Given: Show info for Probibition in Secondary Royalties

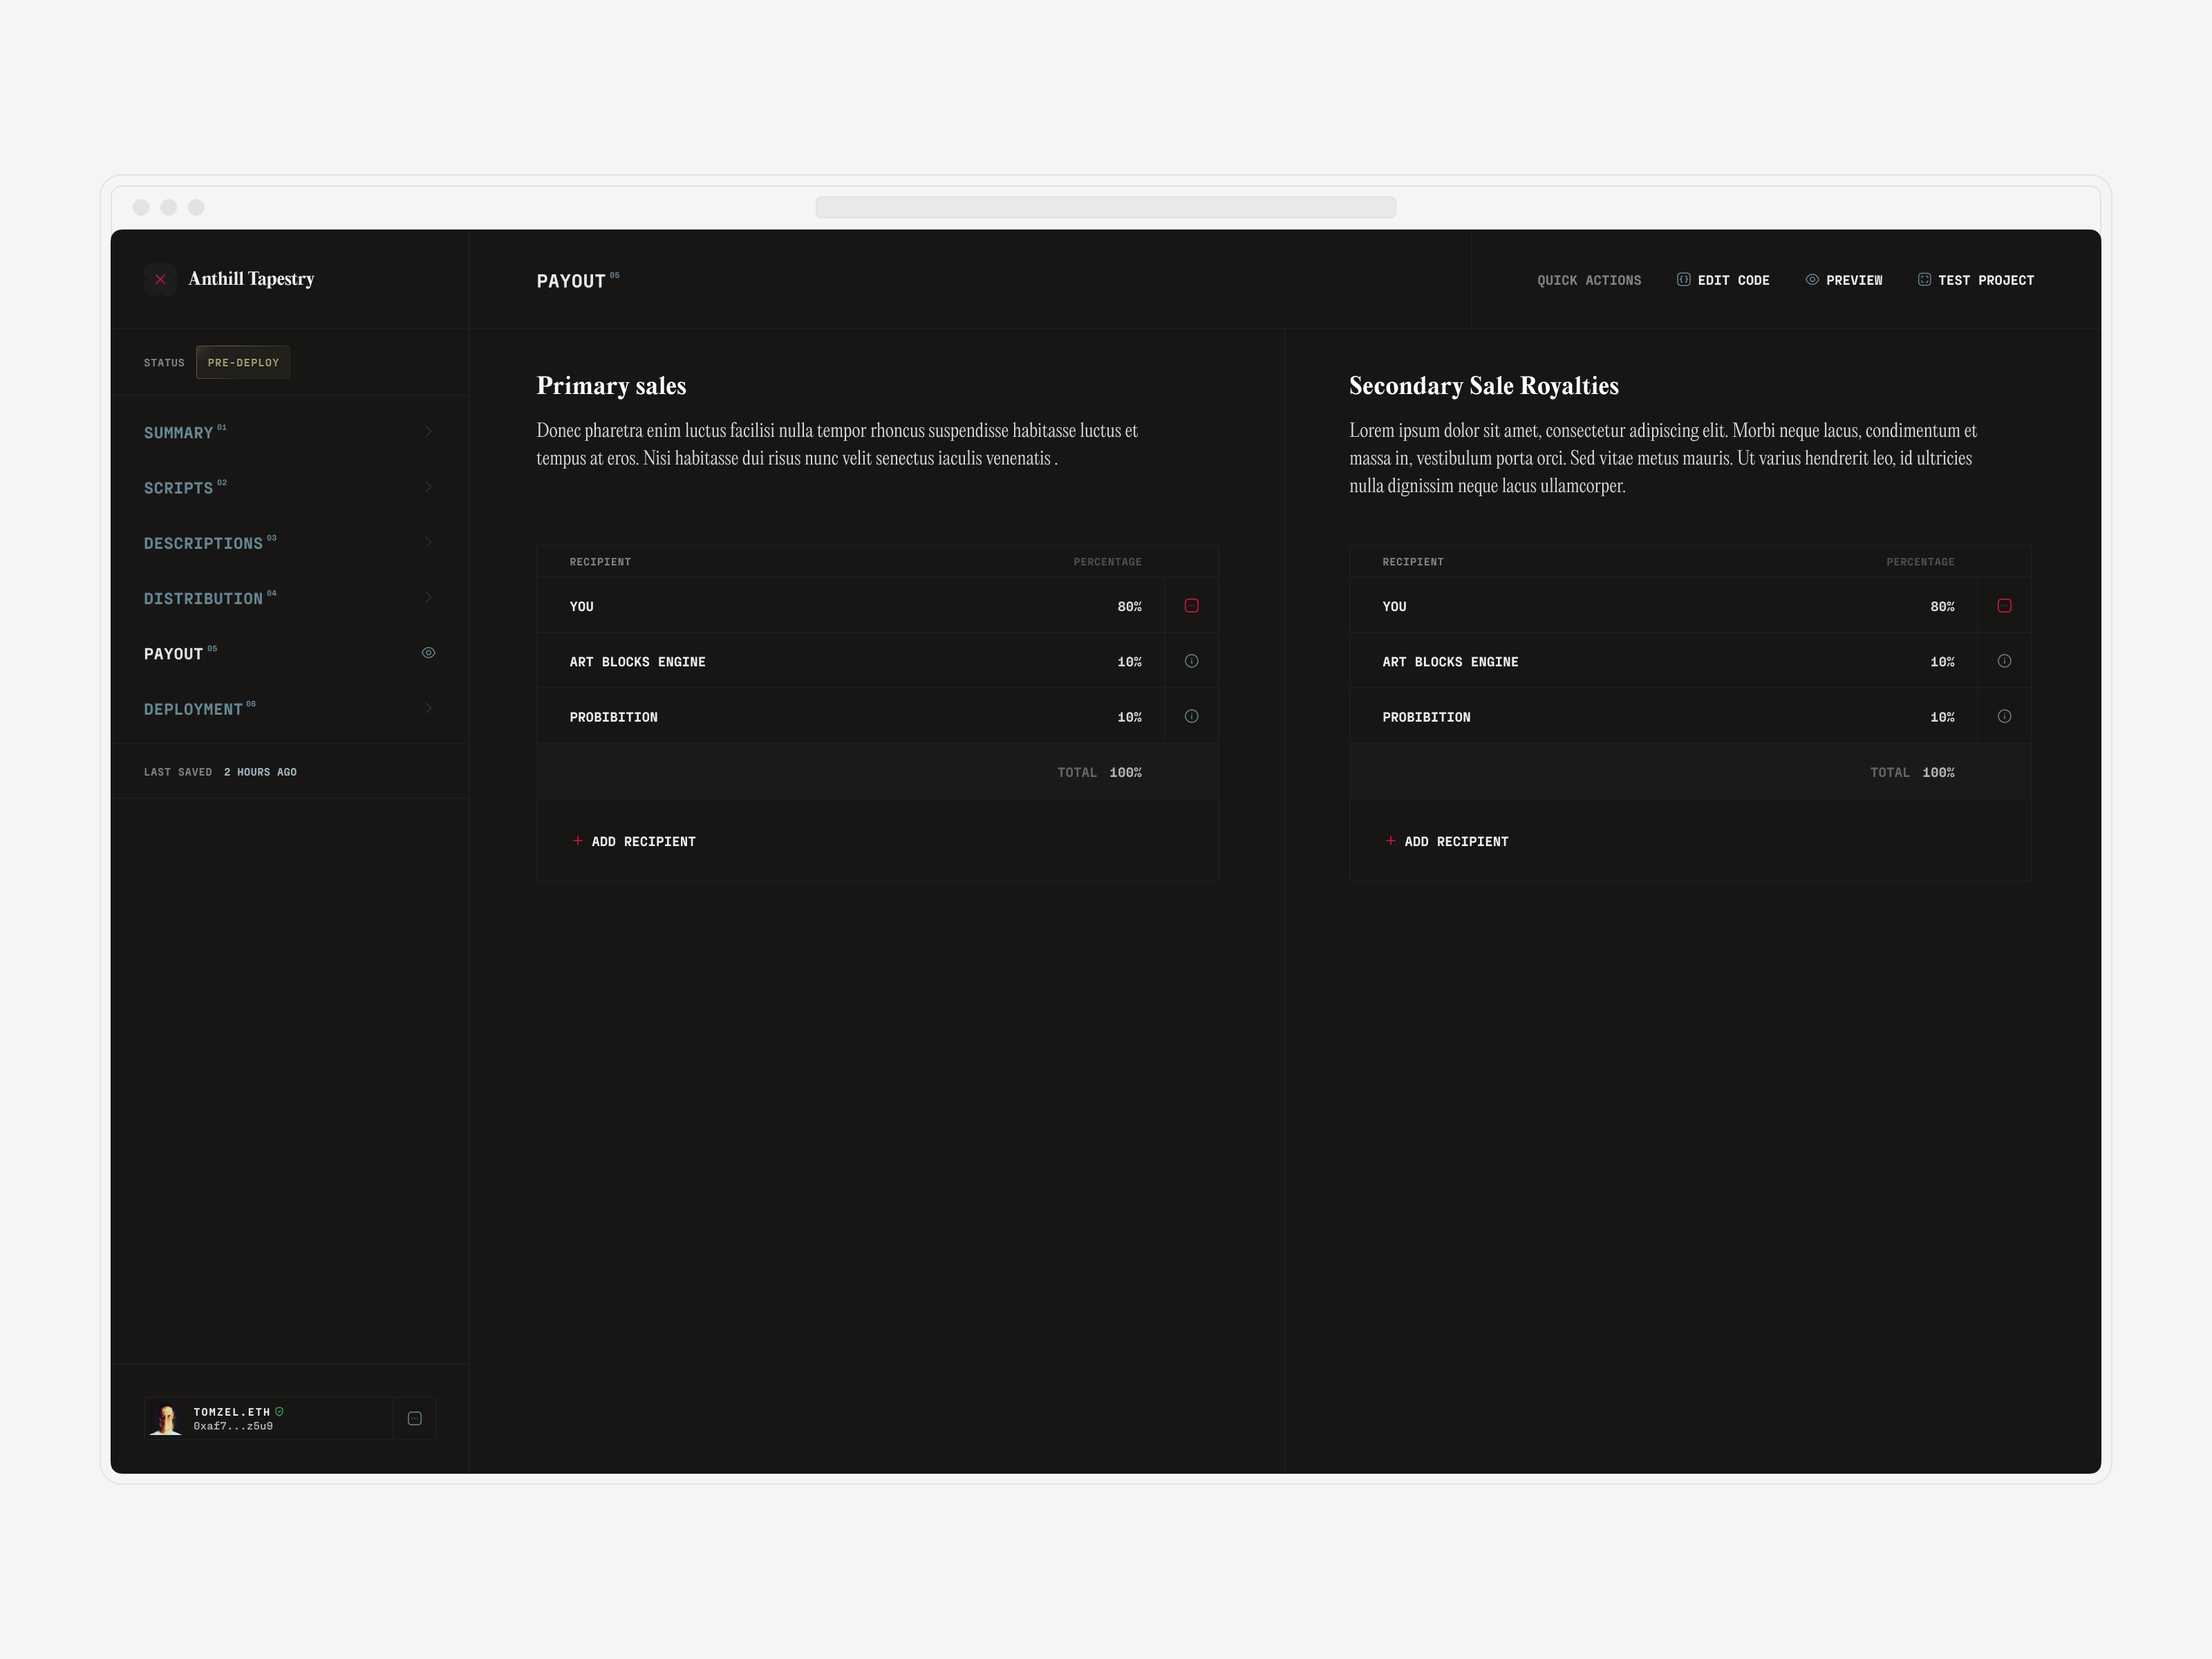Looking at the screenshot, I should pyautogui.click(x=2004, y=716).
